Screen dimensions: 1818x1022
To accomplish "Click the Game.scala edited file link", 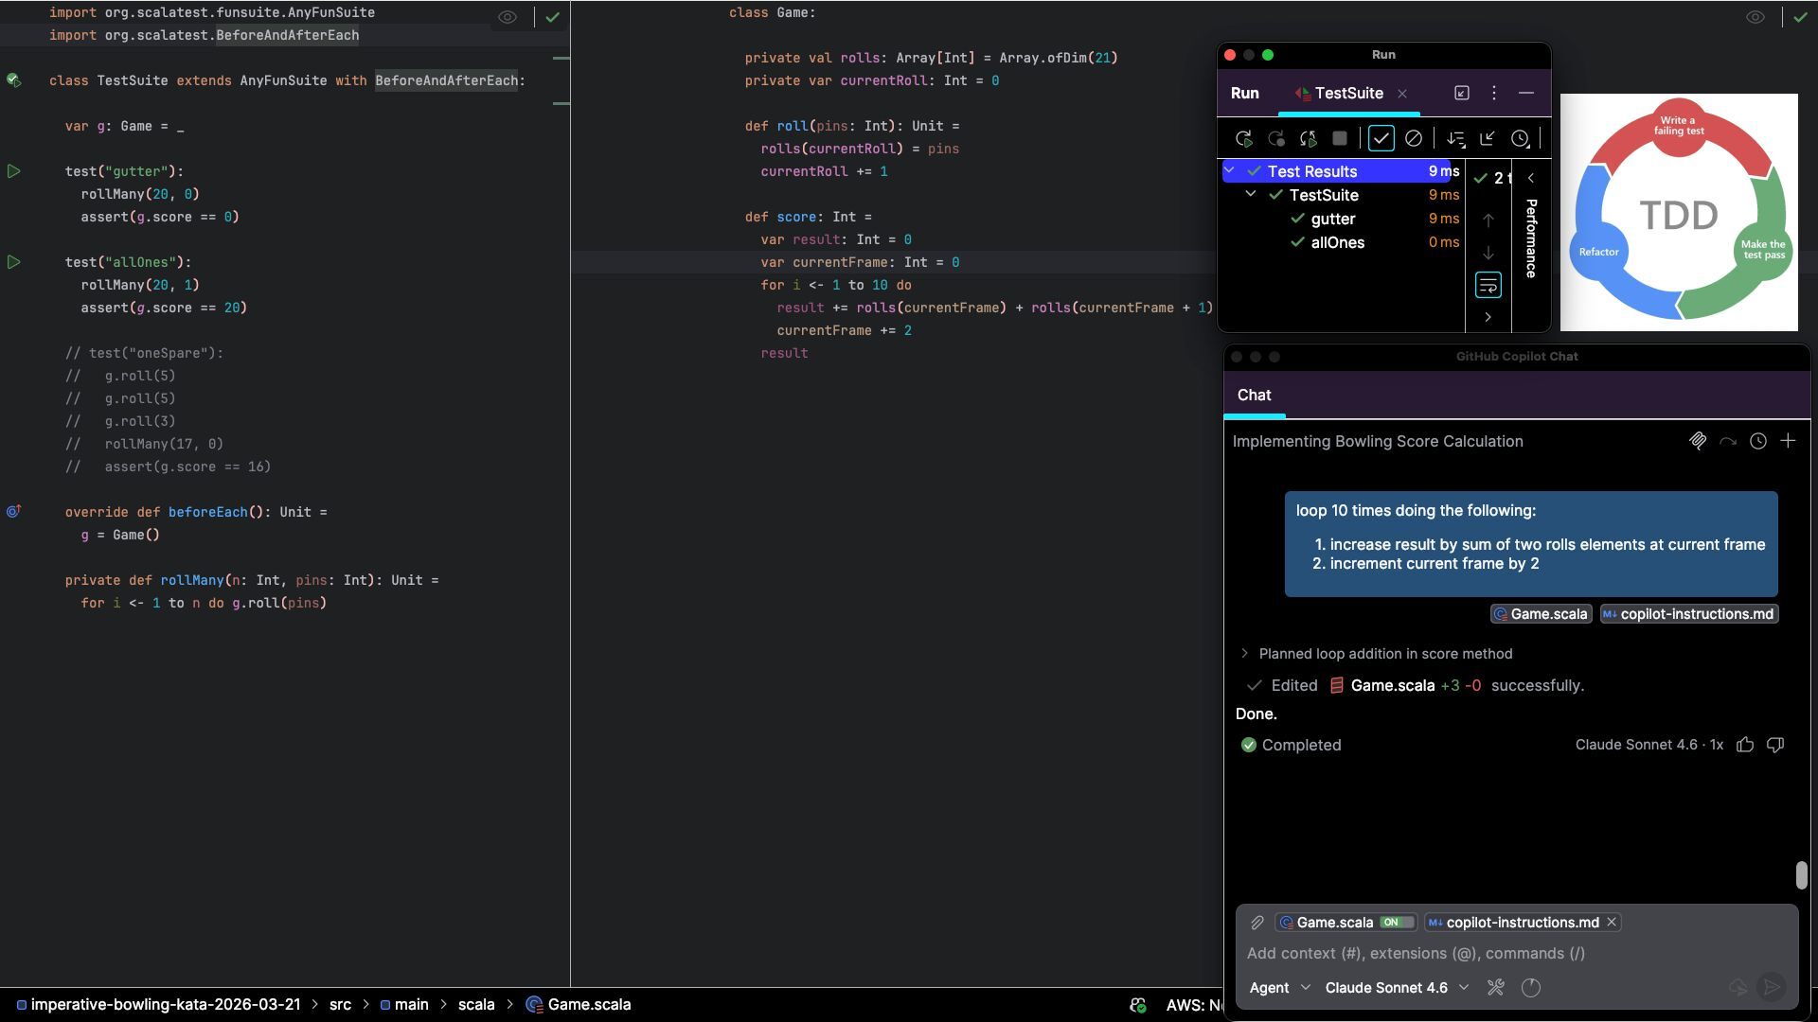I will tap(1391, 685).
